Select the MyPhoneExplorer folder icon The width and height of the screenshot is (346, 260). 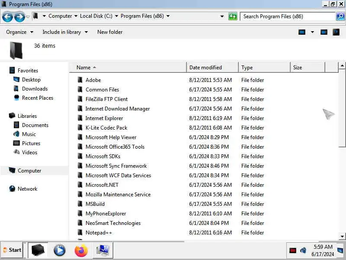pos(80,213)
